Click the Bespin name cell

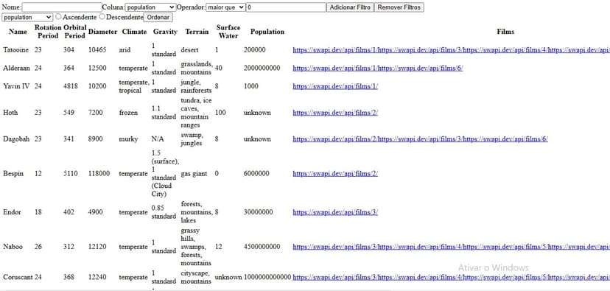(13, 174)
